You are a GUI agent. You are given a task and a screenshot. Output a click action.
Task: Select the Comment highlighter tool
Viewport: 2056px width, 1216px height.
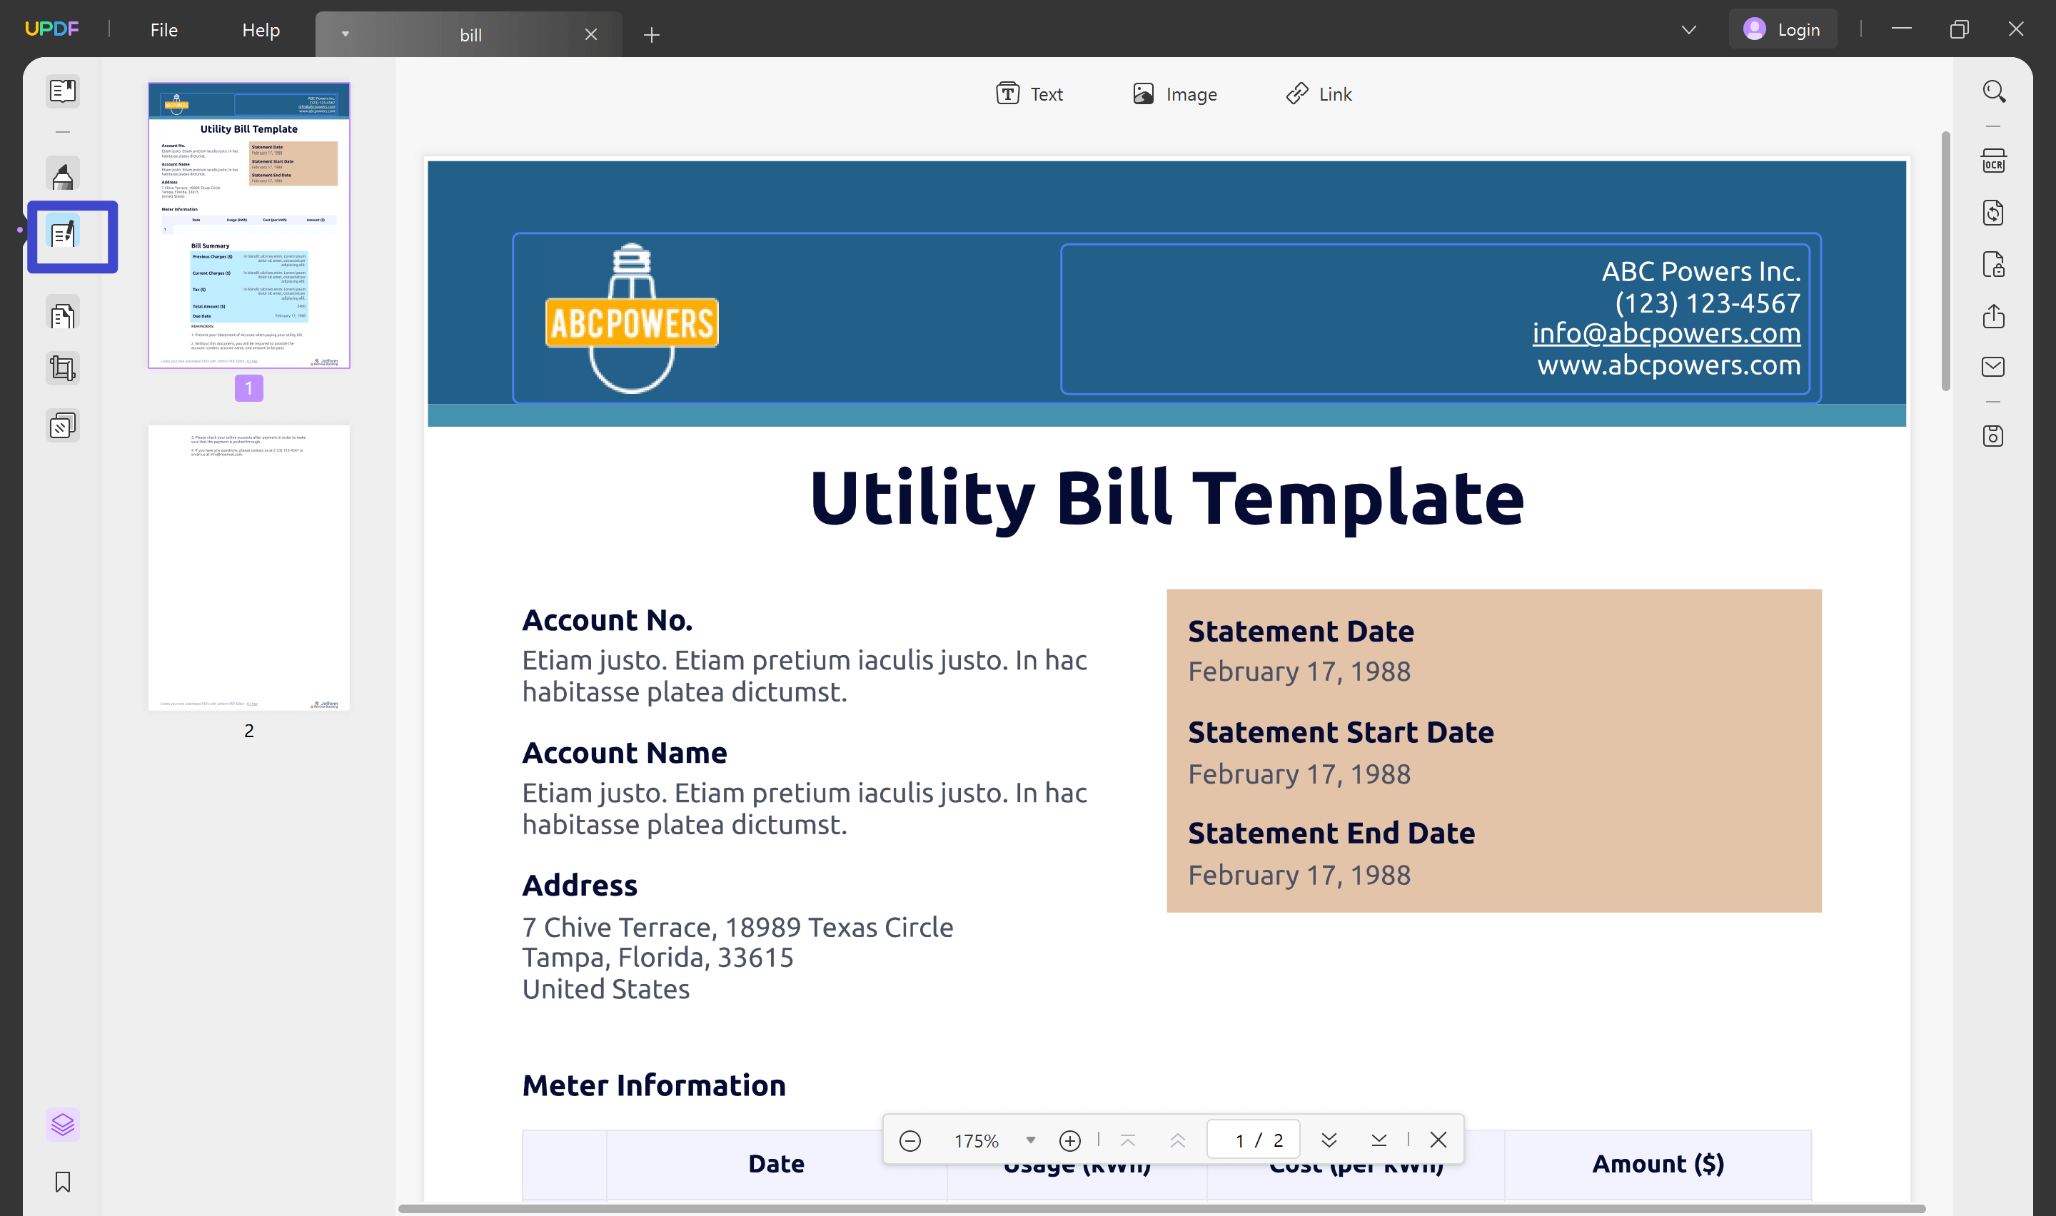click(63, 175)
